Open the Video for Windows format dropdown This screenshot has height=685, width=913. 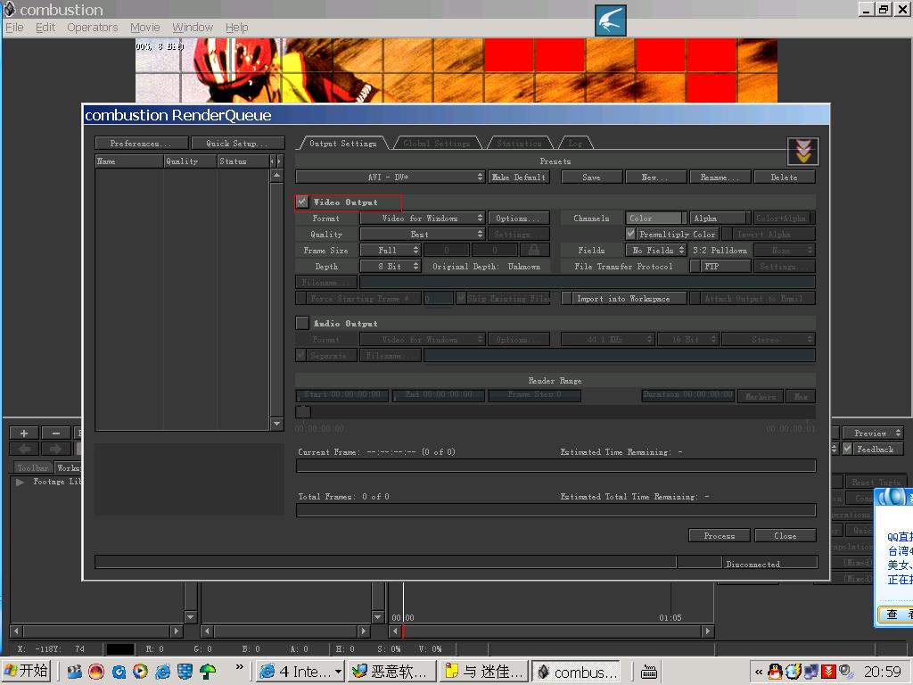[422, 218]
